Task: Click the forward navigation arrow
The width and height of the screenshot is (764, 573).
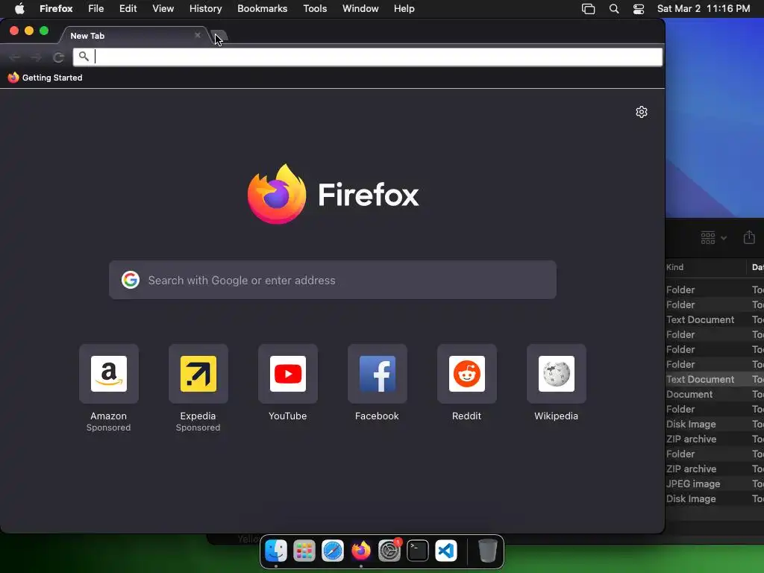Action: point(36,57)
